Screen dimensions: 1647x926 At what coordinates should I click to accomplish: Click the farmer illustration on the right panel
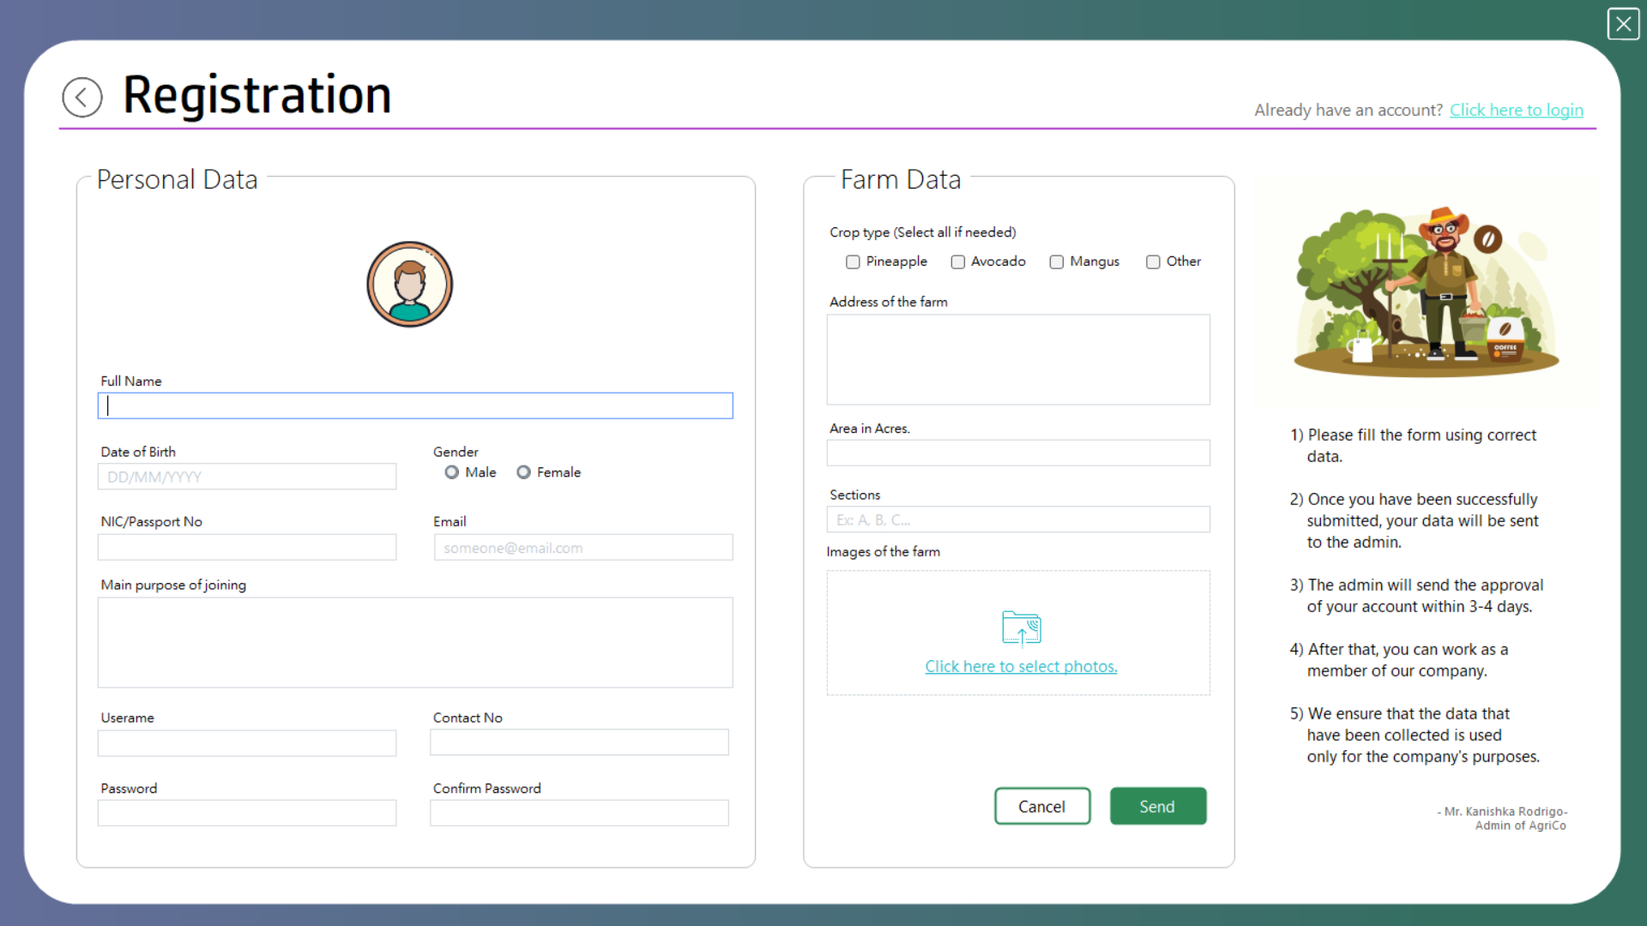click(x=1425, y=292)
